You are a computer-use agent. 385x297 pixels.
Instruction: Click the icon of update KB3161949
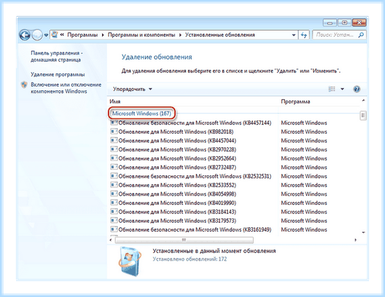pyautogui.click(x=114, y=229)
